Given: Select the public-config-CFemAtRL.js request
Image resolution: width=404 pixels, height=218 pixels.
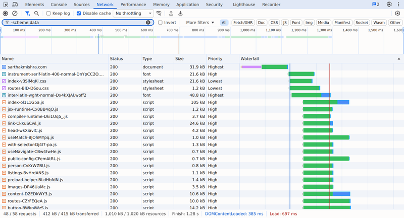Looking at the screenshot, I should coord(202,159).
